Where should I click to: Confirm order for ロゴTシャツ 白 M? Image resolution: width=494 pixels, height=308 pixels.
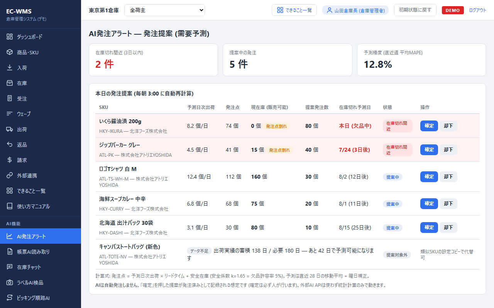click(x=429, y=177)
